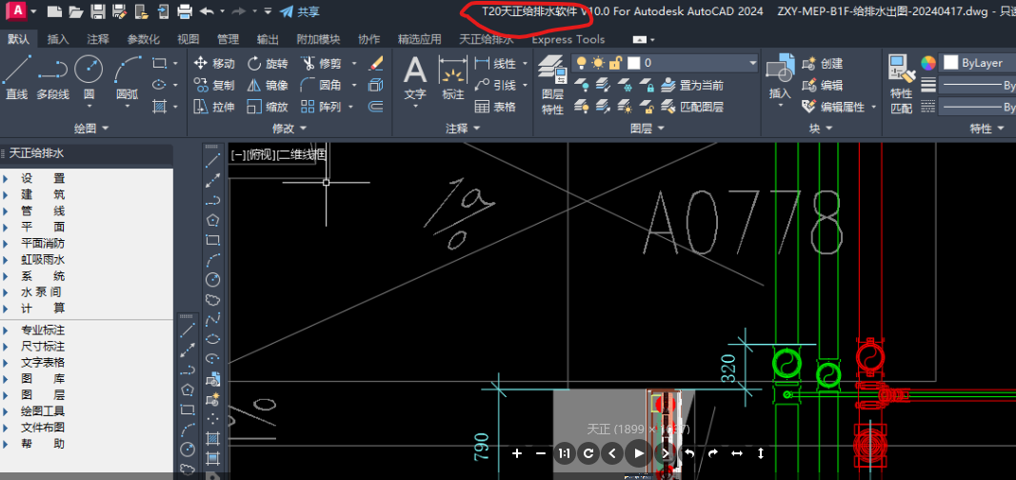Create a new drawing from quick access toolbar
Image resolution: width=1016 pixels, height=480 pixels.
(54, 11)
